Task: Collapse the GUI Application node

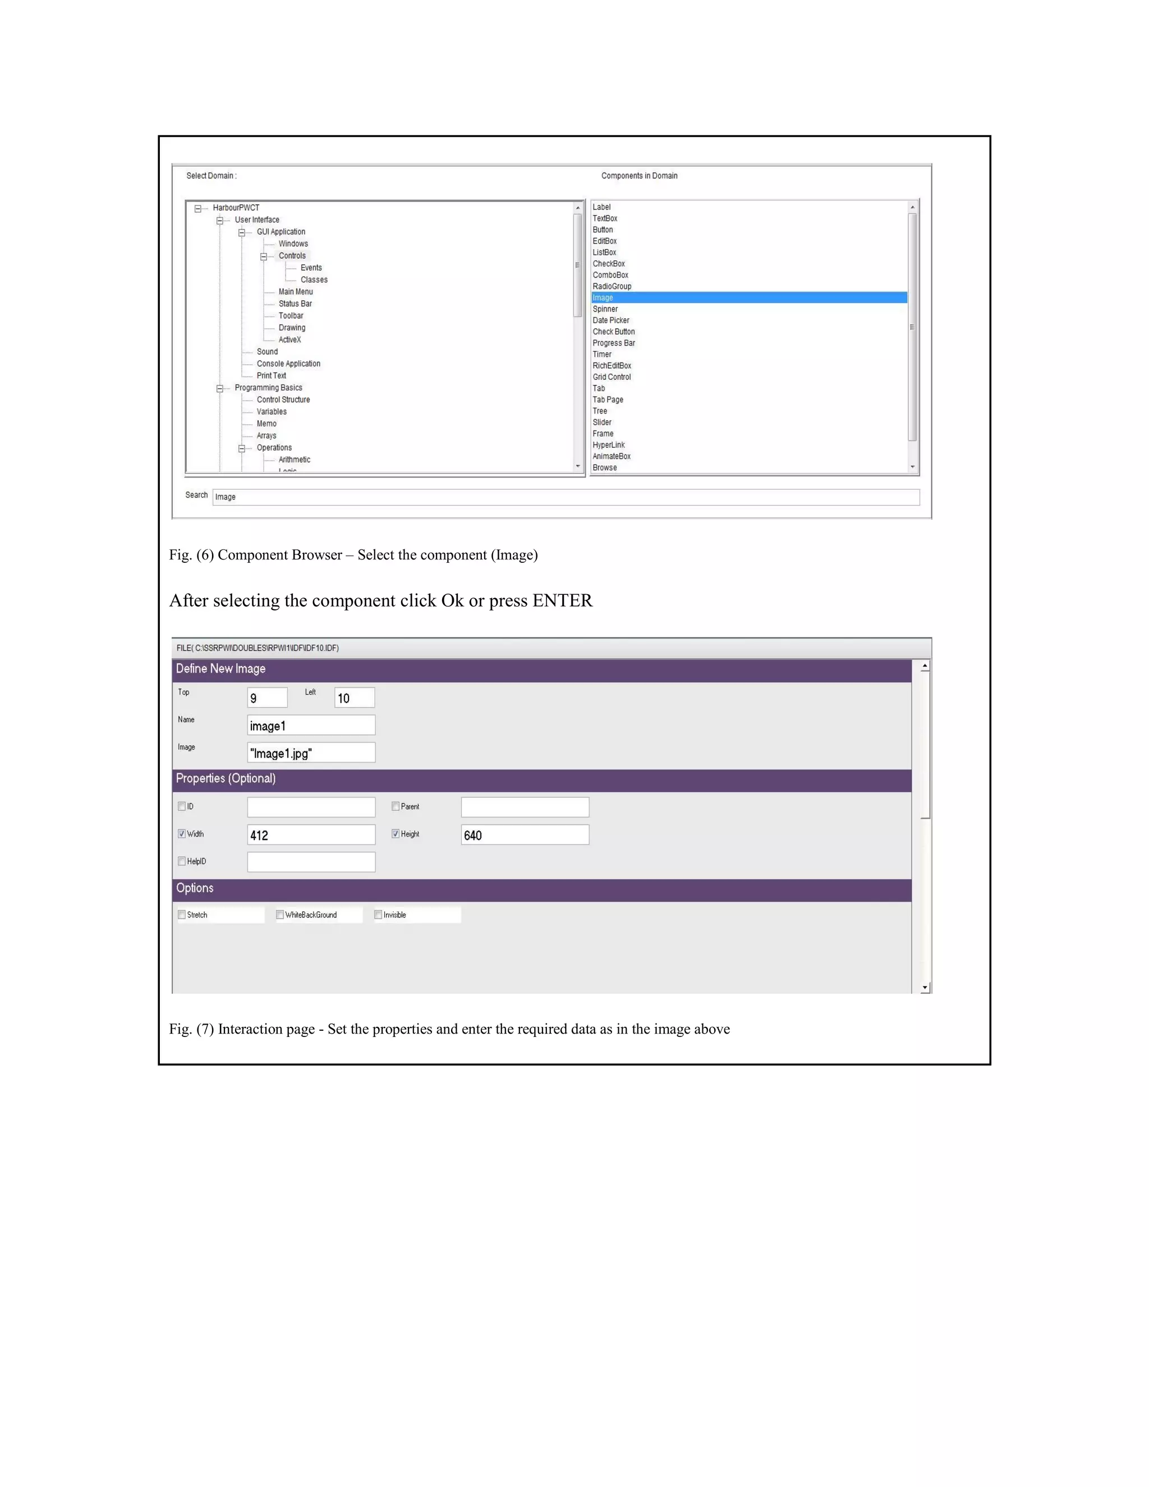Action: click(242, 233)
